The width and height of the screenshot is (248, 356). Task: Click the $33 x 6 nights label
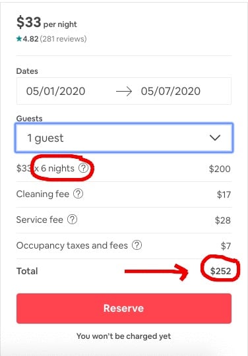[x=46, y=169]
